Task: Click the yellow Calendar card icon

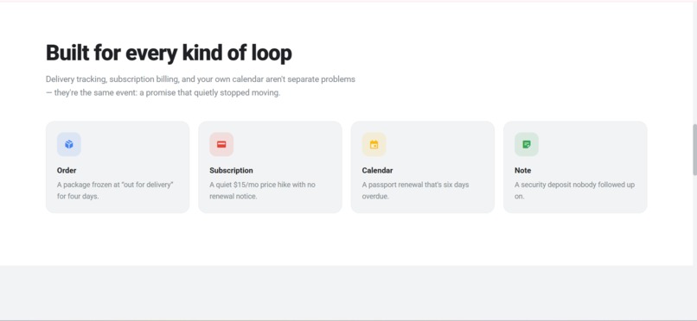Action: [x=374, y=145]
